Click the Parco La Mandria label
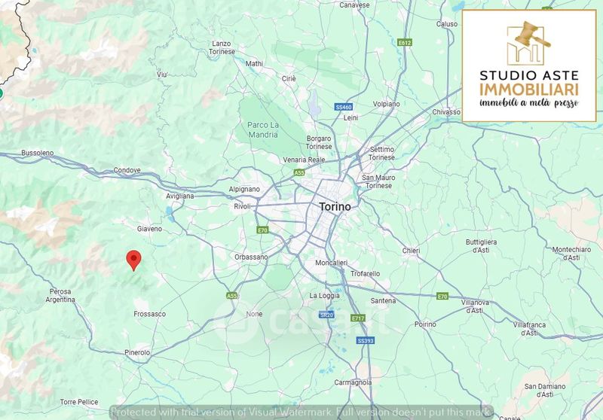This screenshot has width=603, height=420. click(x=263, y=129)
